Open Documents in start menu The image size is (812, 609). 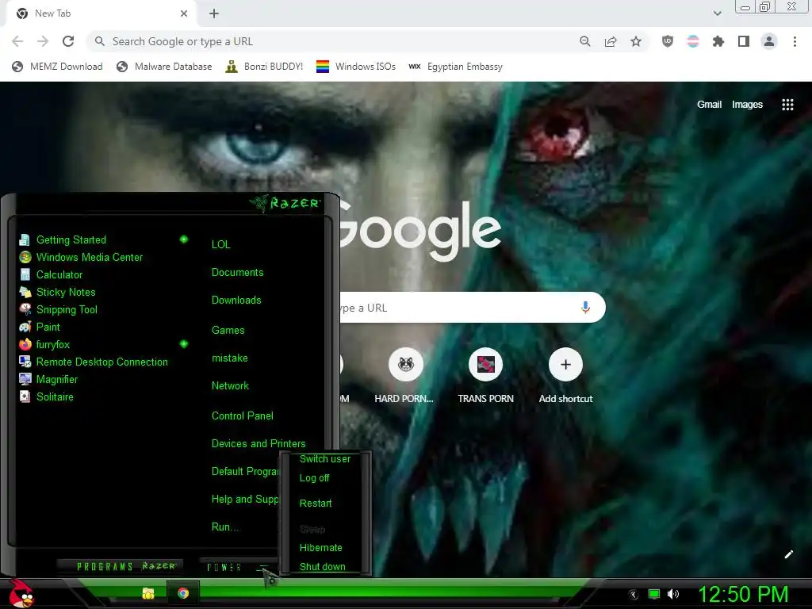click(x=237, y=273)
